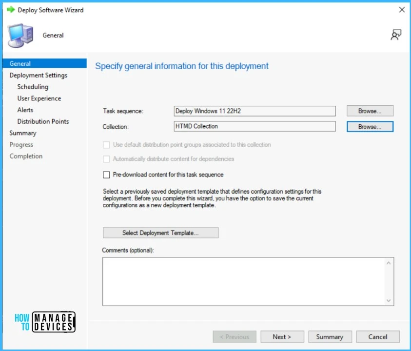Image resolution: width=411 pixels, height=351 pixels.
Task: Click the Specify general information heading
Action: pyautogui.click(x=182, y=66)
